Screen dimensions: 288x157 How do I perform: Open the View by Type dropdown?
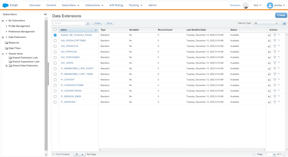point(266,23)
